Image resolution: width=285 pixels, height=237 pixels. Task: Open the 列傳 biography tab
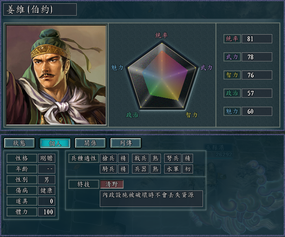[126, 143]
